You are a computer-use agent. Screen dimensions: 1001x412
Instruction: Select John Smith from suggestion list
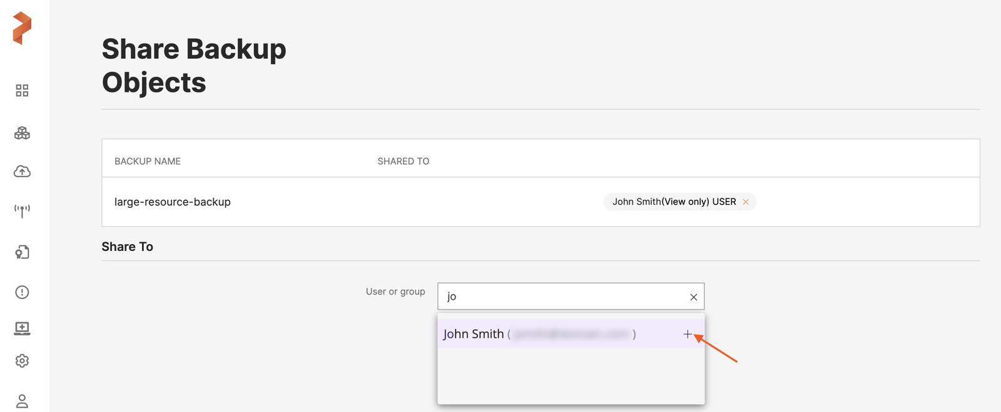click(x=474, y=334)
